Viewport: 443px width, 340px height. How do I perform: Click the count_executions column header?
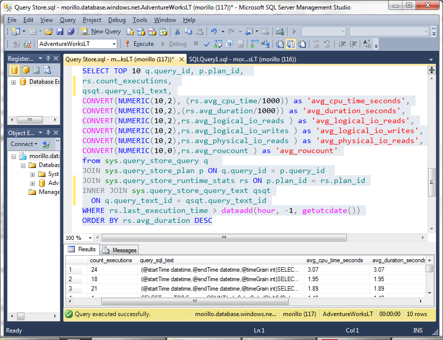tap(111, 260)
